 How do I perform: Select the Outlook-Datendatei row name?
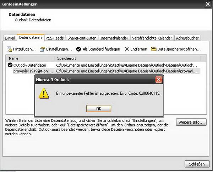[x=29, y=65]
